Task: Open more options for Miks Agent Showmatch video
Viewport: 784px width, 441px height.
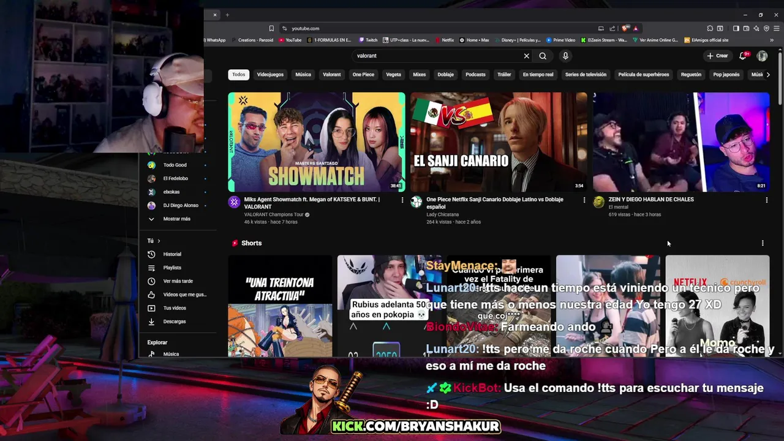Action: [402, 200]
